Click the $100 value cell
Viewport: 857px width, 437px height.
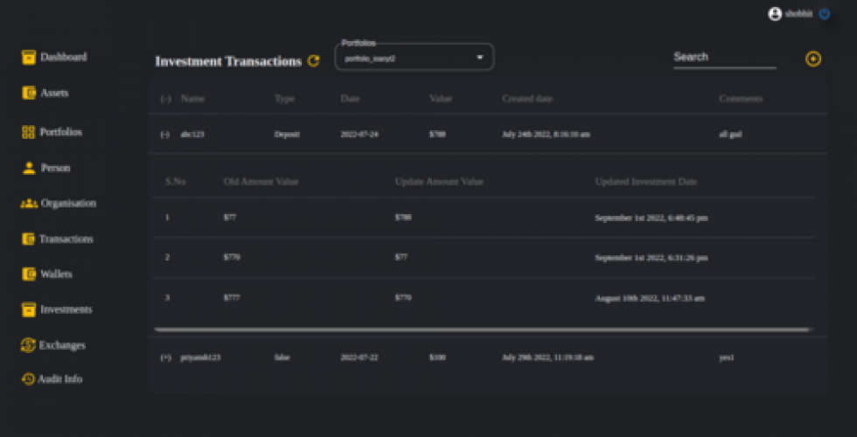437,357
